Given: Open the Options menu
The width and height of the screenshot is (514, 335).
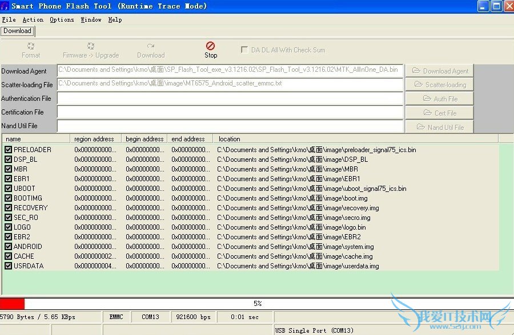Looking at the screenshot, I should [x=62, y=19].
